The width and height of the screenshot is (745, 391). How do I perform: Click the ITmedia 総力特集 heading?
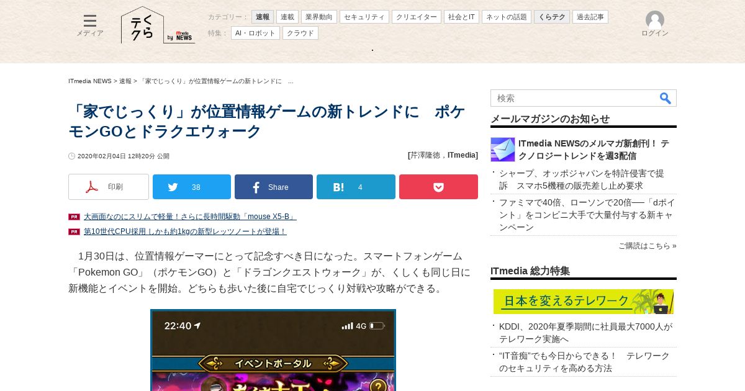click(530, 271)
